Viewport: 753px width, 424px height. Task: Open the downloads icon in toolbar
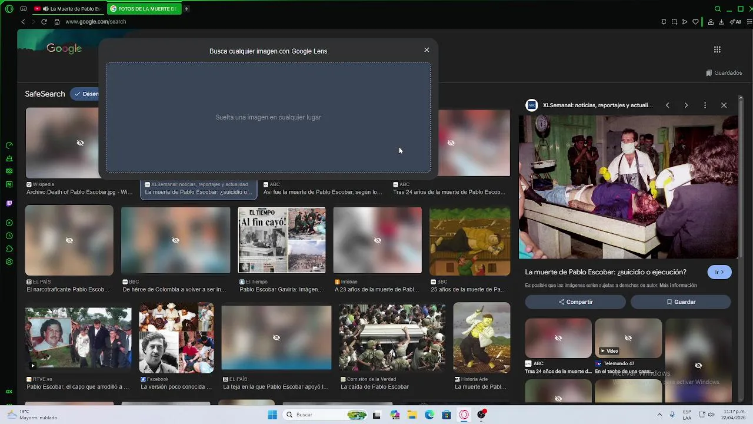721,22
